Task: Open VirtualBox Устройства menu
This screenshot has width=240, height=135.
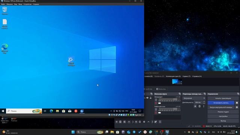Action: 27,4
